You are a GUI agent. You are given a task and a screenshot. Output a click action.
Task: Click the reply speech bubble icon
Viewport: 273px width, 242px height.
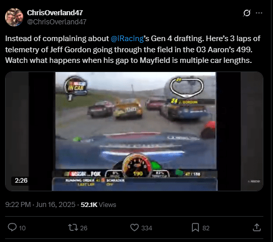pyautogui.click(x=12, y=227)
